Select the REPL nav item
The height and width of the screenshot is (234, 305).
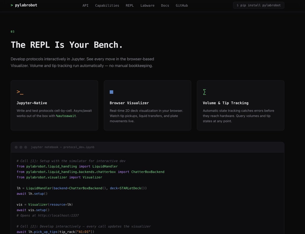coord(130,5)
